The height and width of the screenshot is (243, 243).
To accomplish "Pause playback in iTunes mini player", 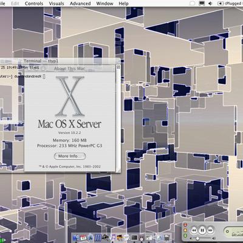I will click(202, 230).
